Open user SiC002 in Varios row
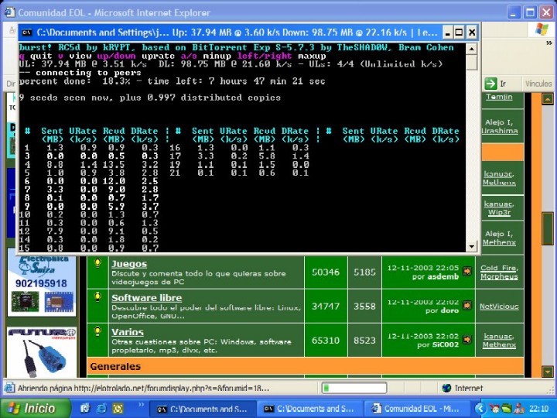The height and width of the screenshot is (418, 557). 445,344
